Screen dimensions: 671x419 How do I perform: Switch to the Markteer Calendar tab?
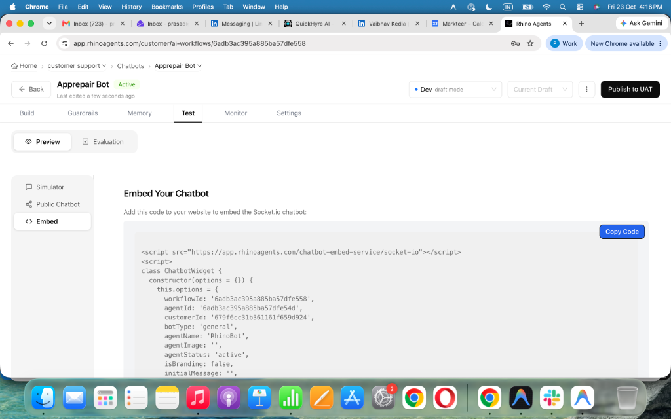tap(458, 24)
